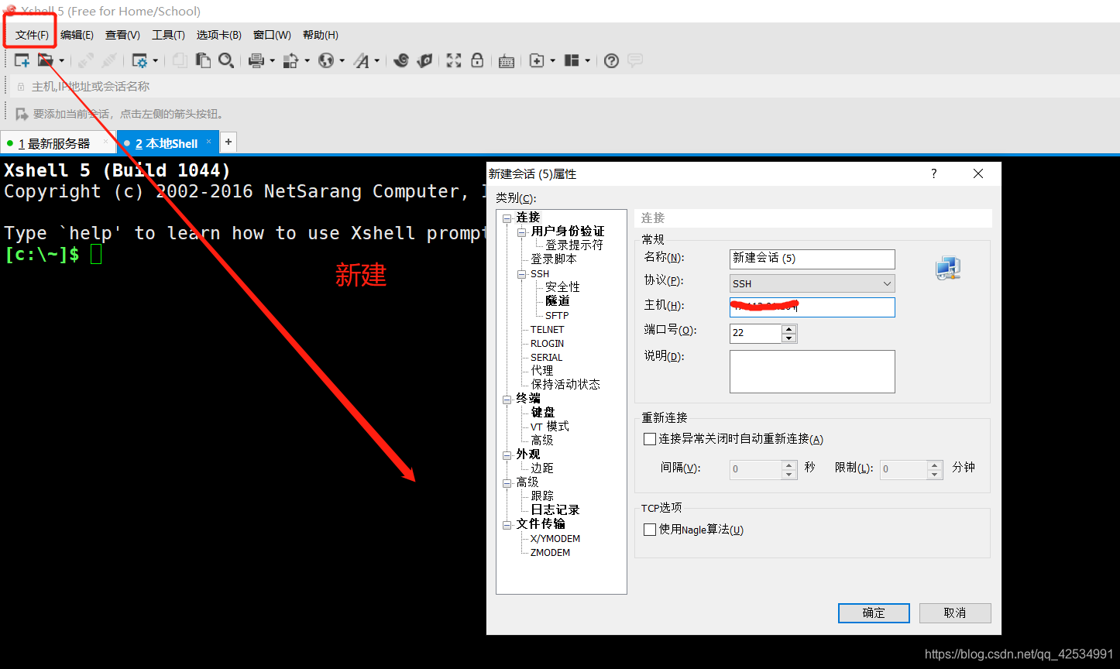Select 键盘 in category tree
Screen dimensions: 1120x669
pyautogui.click(x=543, y=413)
